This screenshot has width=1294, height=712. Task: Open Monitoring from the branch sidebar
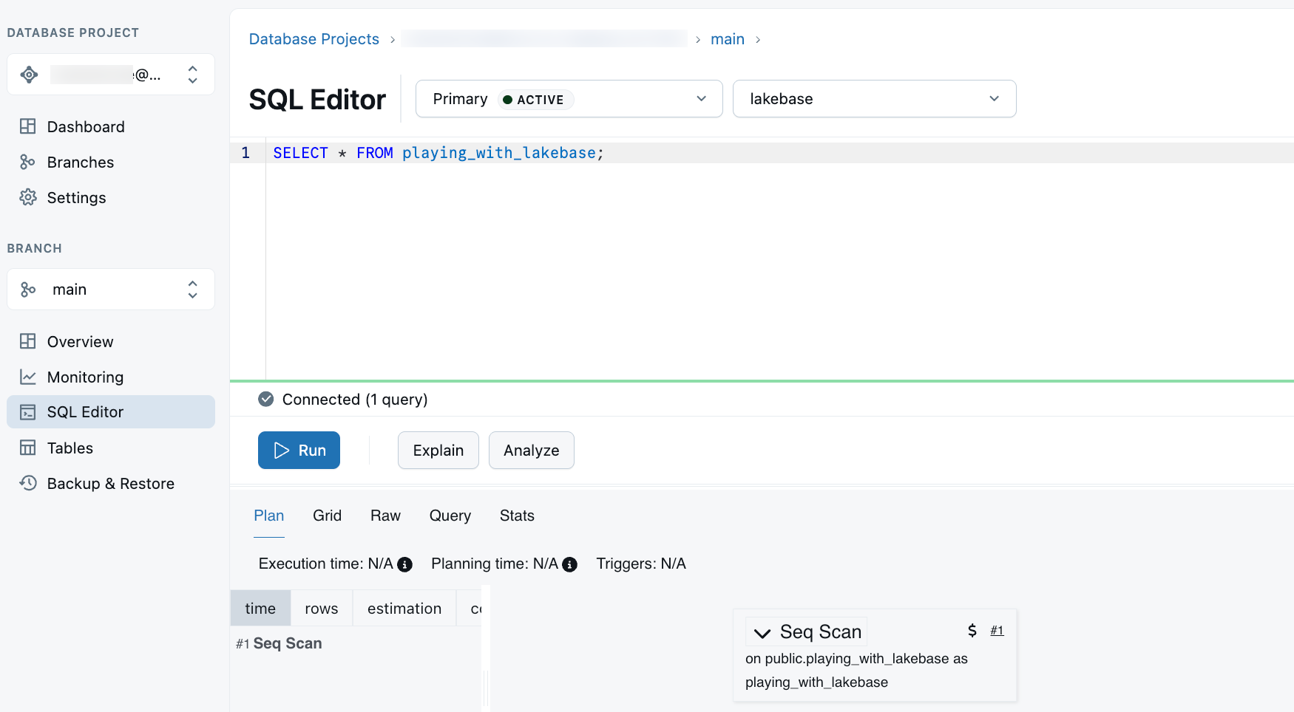[28, 377]
